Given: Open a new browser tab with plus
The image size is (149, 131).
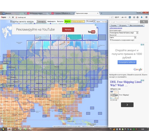Looking at the screenshot, I should click(x=102, y=13).
